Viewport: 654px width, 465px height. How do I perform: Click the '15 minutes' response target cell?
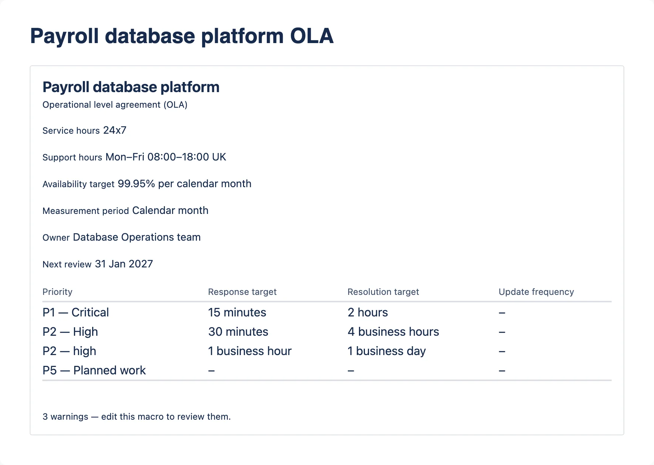[x=237, y=312]
